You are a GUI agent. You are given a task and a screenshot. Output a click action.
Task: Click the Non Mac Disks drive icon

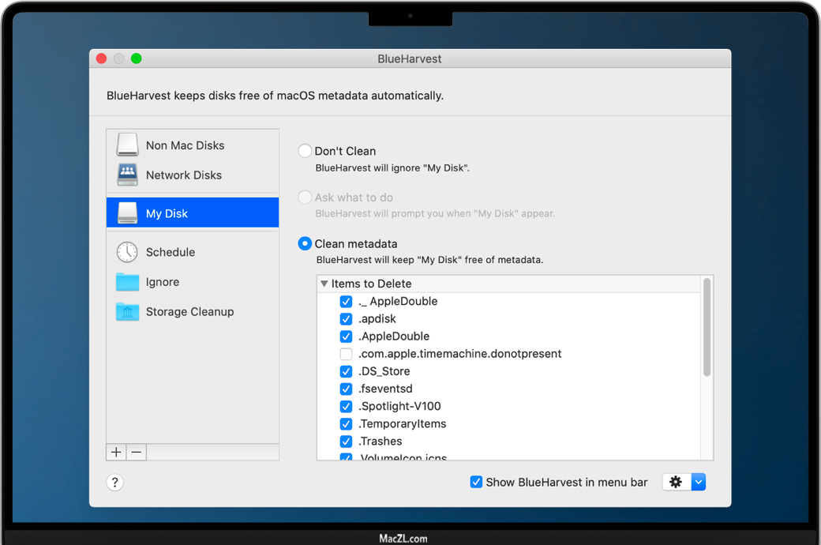pyautogui.click(x=127, y=145)
